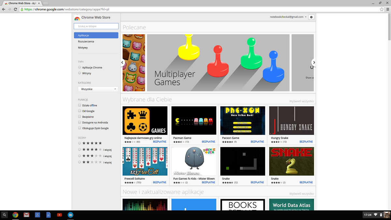
Task: Click Wyświetl wszystko for Wybrane dla Ciebie
Action: (301, 101)
